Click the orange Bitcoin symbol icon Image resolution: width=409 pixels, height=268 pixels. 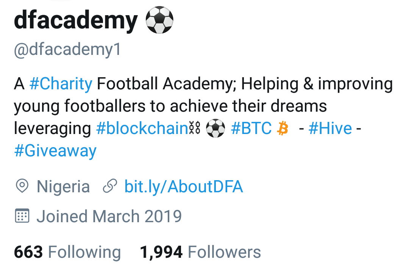click(x=283, y=129)
